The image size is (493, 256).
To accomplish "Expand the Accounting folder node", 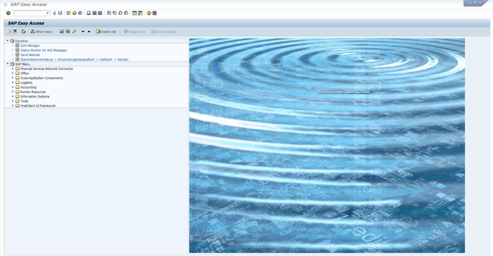I will (x=13, y=87).
